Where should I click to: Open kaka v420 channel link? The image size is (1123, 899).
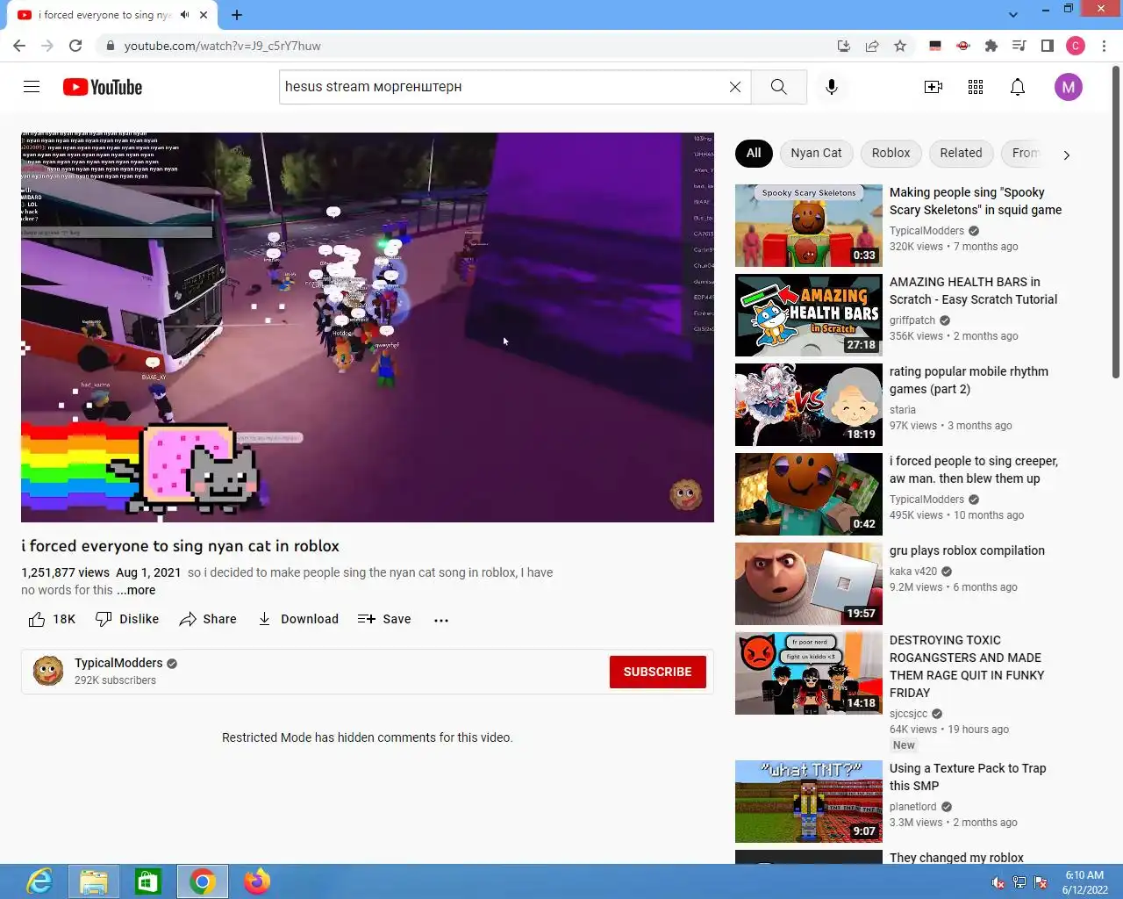(x=913, y=572)
